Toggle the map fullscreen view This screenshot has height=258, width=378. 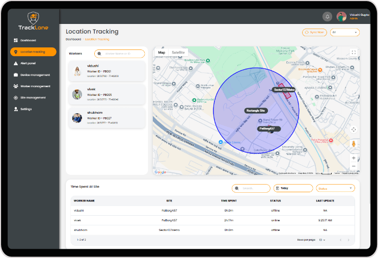[354, 53]
